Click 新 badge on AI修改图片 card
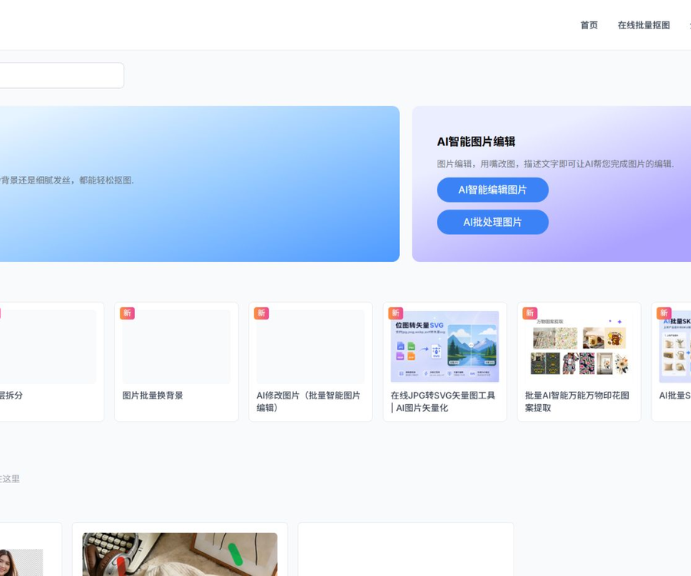Viewport: 691px width, 576px height. click(x=261, y=313)
